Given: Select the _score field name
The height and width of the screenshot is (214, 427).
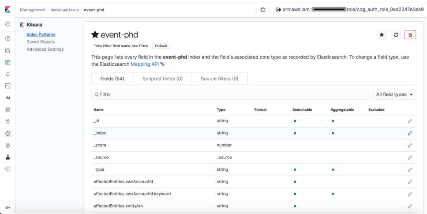Looking at the screenshot, I should [x=100, y=145].
